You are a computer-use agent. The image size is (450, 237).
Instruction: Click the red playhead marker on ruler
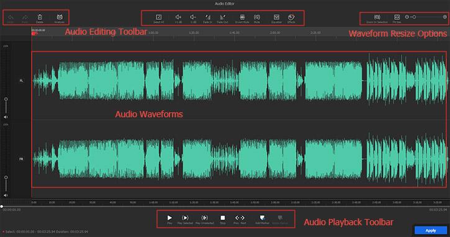(34, 34)
